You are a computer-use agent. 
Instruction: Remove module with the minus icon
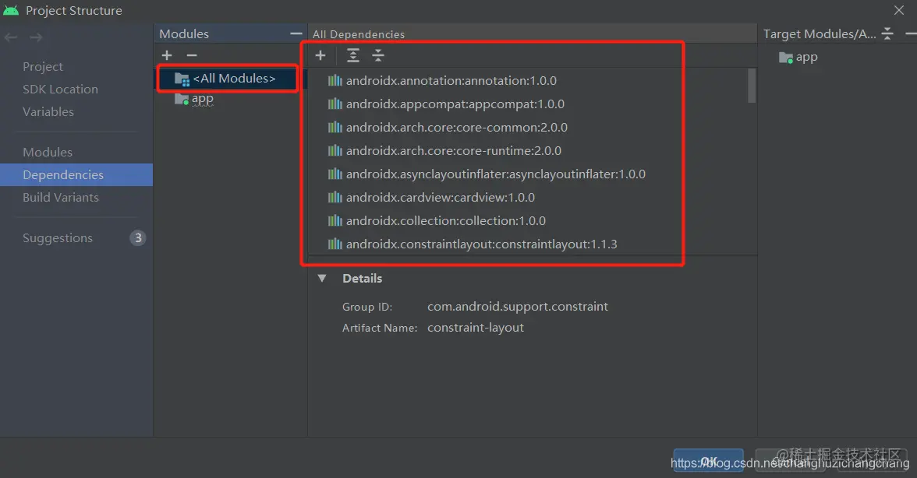tap(192, 55)
